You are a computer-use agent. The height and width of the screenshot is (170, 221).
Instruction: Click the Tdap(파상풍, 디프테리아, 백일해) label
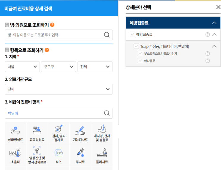click(164, 46)
